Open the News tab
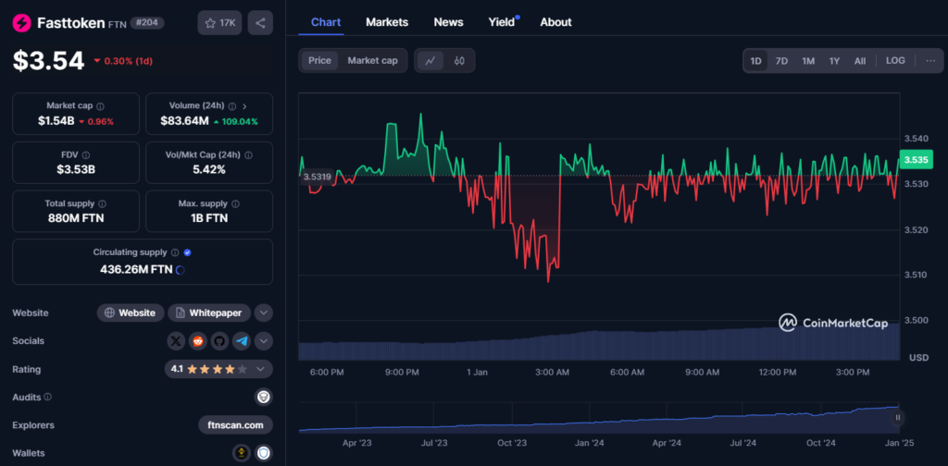The width and height of the screenshot is (948, 466). [448, 21]
